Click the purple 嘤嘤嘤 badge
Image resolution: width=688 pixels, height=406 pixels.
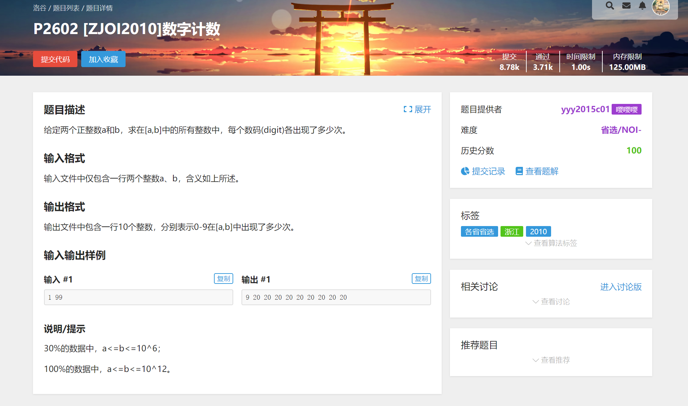[x=627, y=109]
